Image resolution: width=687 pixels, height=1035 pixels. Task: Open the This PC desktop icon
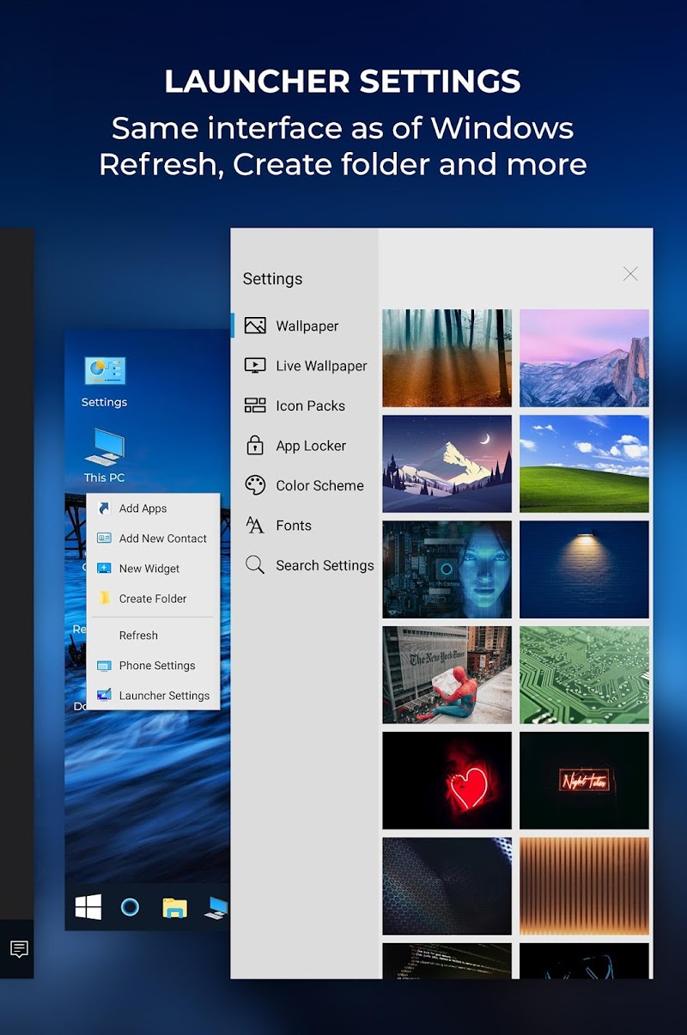(x=104, y=454)
